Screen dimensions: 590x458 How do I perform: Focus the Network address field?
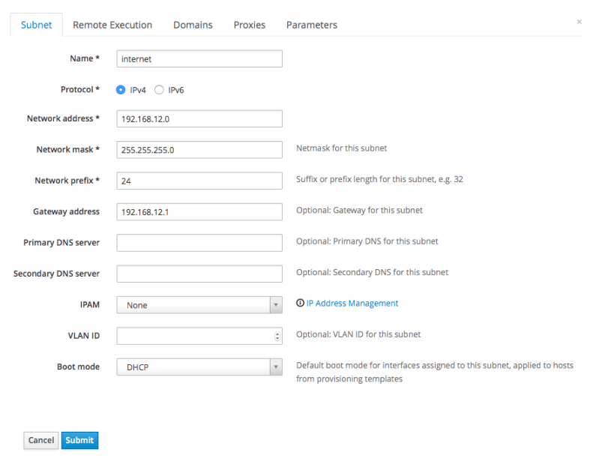(199, 119)
